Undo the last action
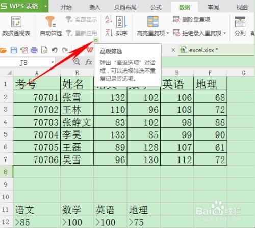 (x=55, y=50)
